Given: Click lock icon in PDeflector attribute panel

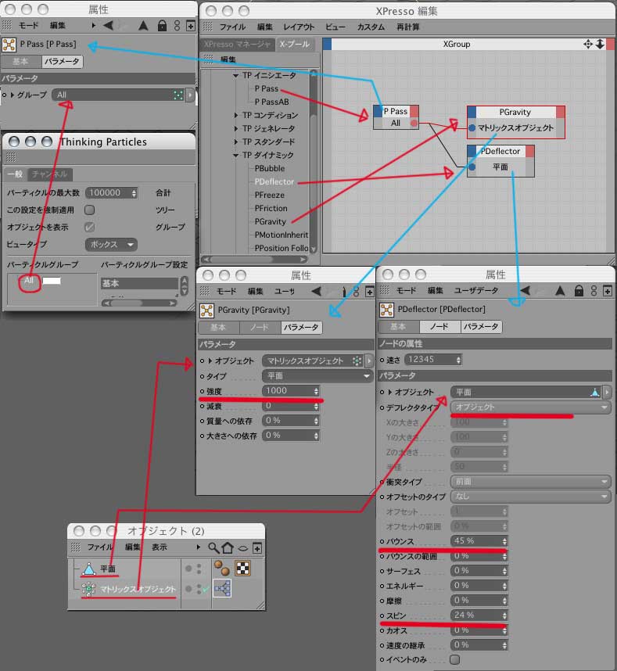Looking at the screenshot, I should (579, 291).
